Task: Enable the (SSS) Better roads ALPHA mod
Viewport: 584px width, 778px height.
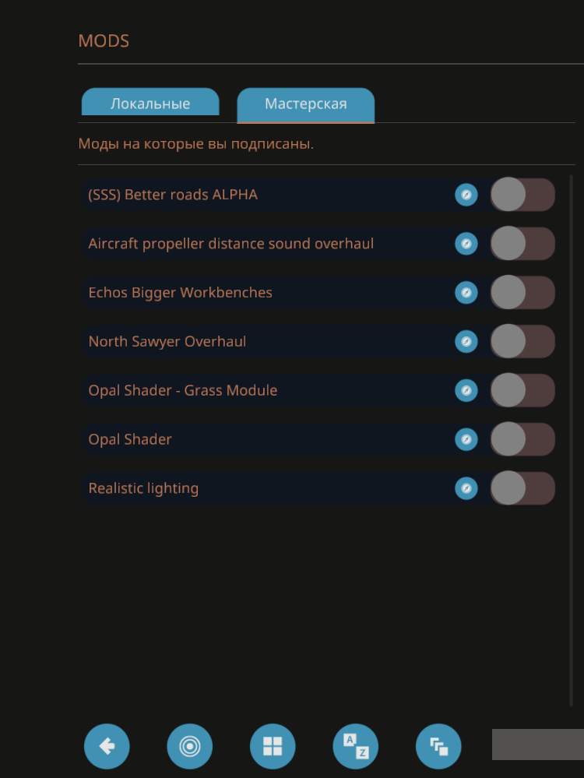Action: [522, 195]
